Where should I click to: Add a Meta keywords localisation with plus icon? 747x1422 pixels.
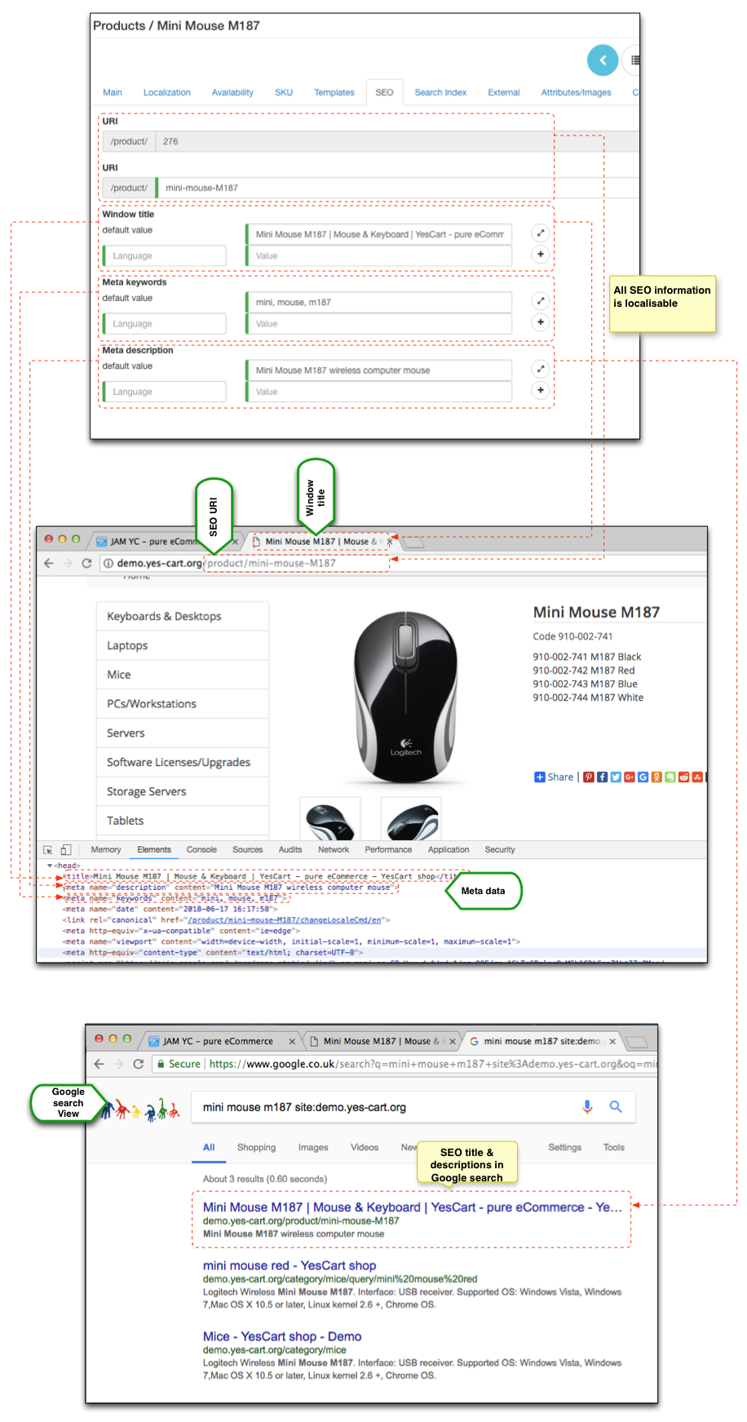[540, 322]
